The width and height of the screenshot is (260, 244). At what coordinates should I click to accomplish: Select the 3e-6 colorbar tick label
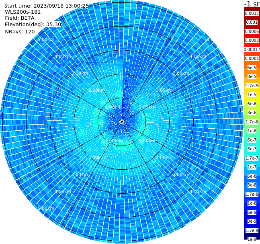tap(252, 113)
